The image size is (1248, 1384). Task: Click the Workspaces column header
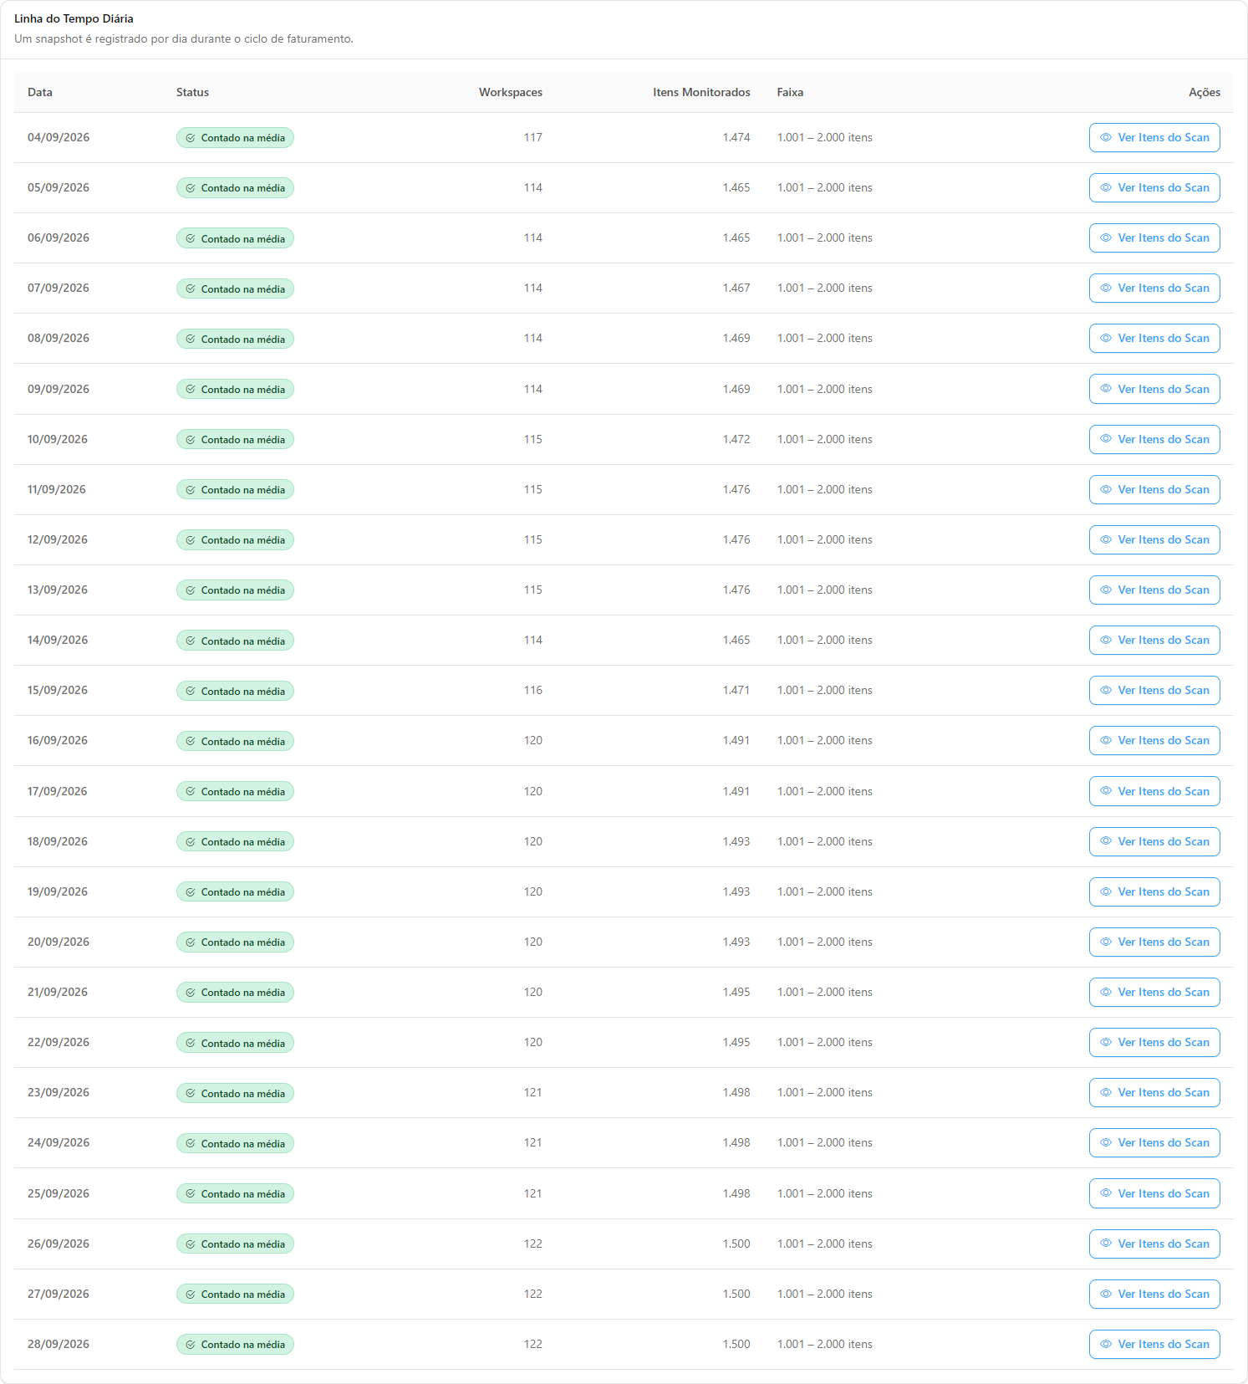coord(511,92)
